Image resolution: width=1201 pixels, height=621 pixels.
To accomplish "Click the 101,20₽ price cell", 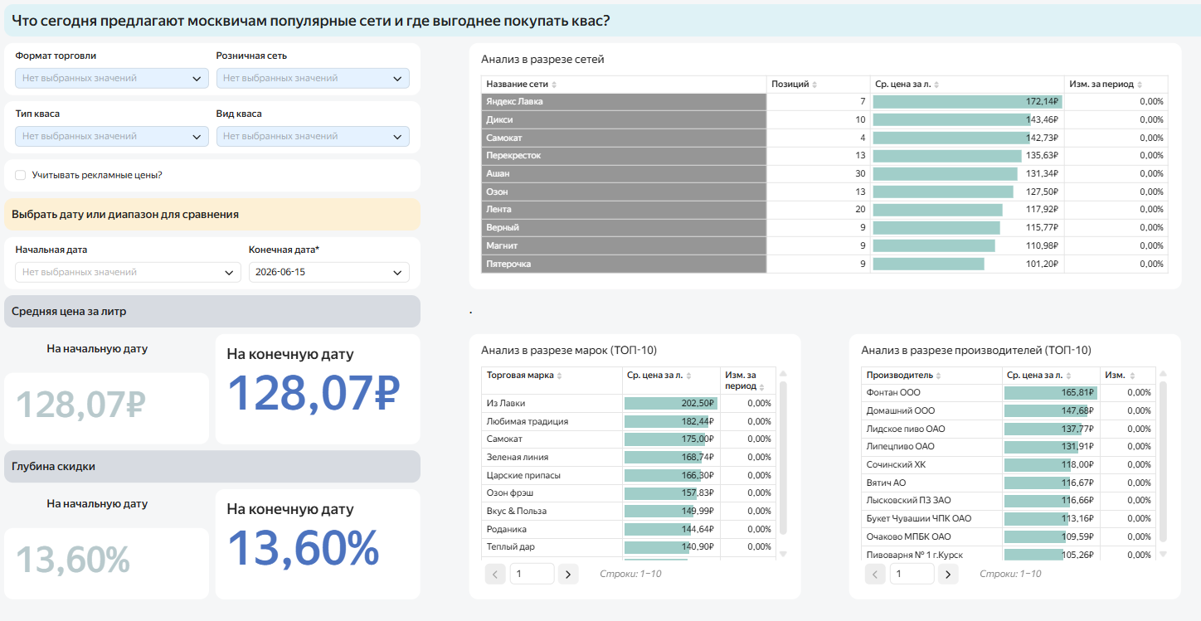I will [967, 264].
